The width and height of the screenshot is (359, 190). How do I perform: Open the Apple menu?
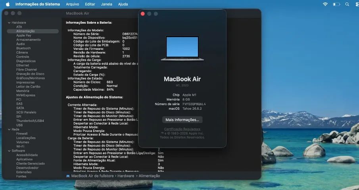coord(8,4)
